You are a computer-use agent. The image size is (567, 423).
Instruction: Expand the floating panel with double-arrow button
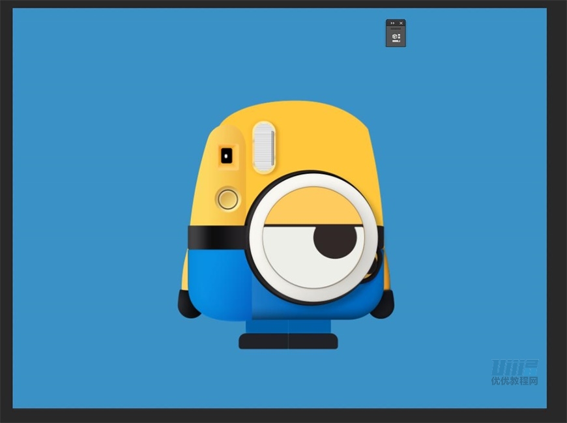[x=392, y=23]
